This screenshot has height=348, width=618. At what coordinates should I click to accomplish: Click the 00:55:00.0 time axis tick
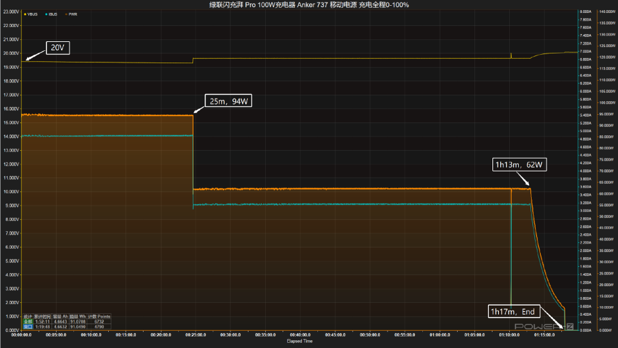click(x=405, y=335)
